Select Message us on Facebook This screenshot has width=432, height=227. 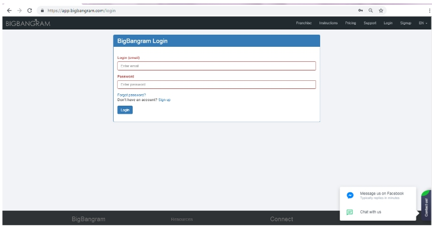382,195
